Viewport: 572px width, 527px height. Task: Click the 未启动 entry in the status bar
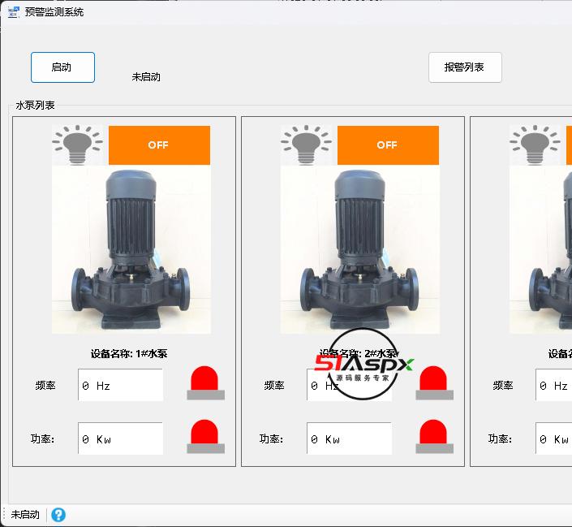tap(25, 515)
